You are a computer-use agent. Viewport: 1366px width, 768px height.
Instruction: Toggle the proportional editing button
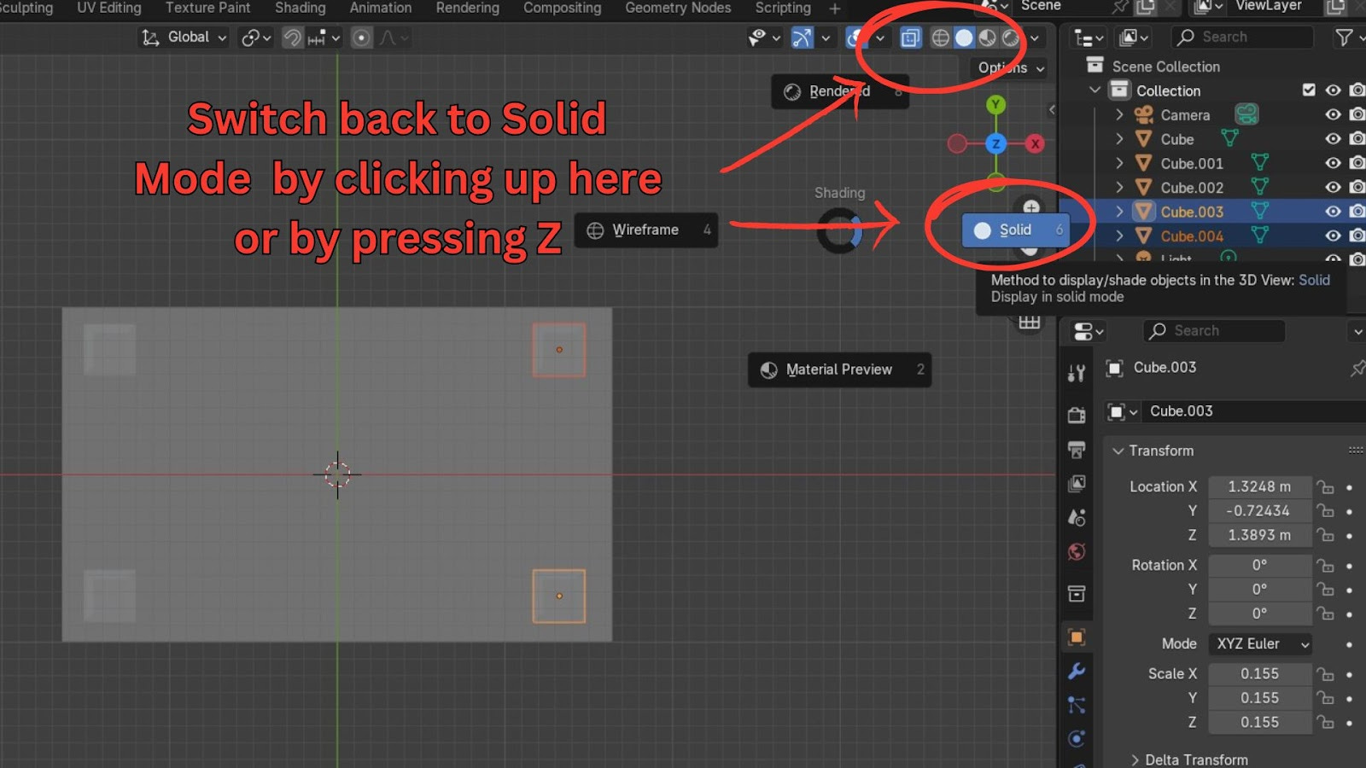coord(361,38)
